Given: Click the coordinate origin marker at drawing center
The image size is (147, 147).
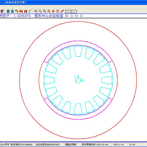Looking at the screenshot, I should (x=78, y=80).
